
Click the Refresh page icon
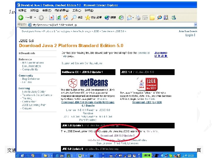pyautogui.click(x=59, y=17)
